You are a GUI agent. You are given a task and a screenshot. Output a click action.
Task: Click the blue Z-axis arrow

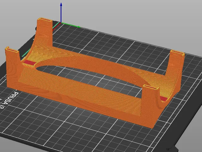(61, 13)
